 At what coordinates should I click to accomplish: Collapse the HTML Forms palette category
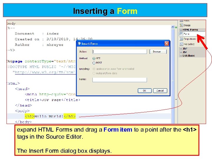pos(181,30)
